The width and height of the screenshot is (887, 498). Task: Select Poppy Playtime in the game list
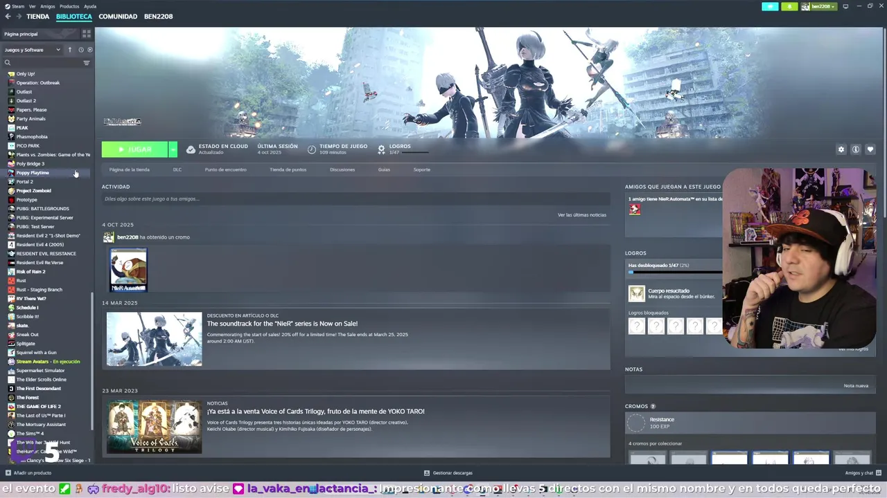tap(33, 173)
